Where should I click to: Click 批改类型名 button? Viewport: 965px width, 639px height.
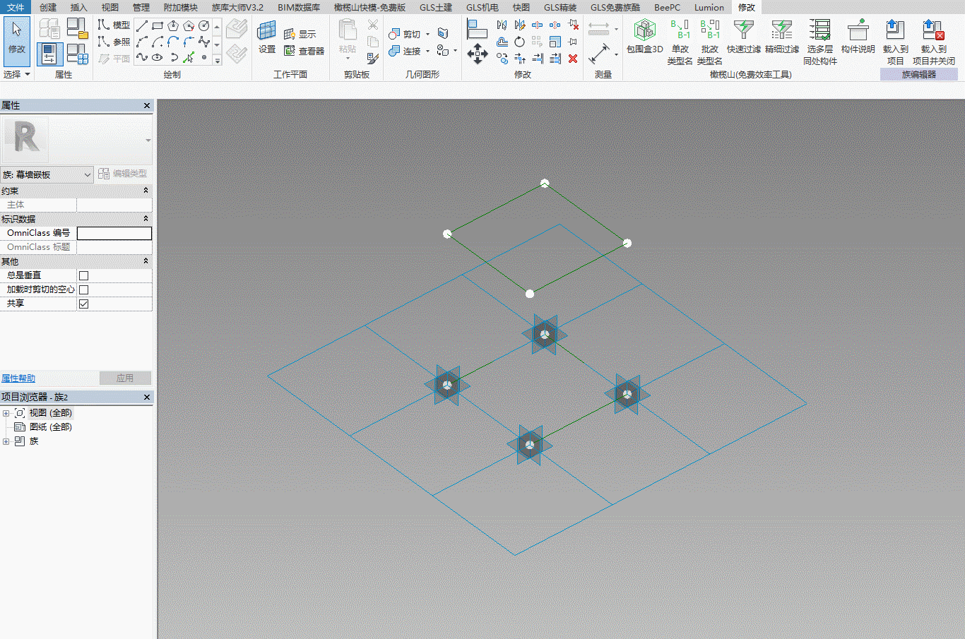pyautogui.click(x=710, y=42)
